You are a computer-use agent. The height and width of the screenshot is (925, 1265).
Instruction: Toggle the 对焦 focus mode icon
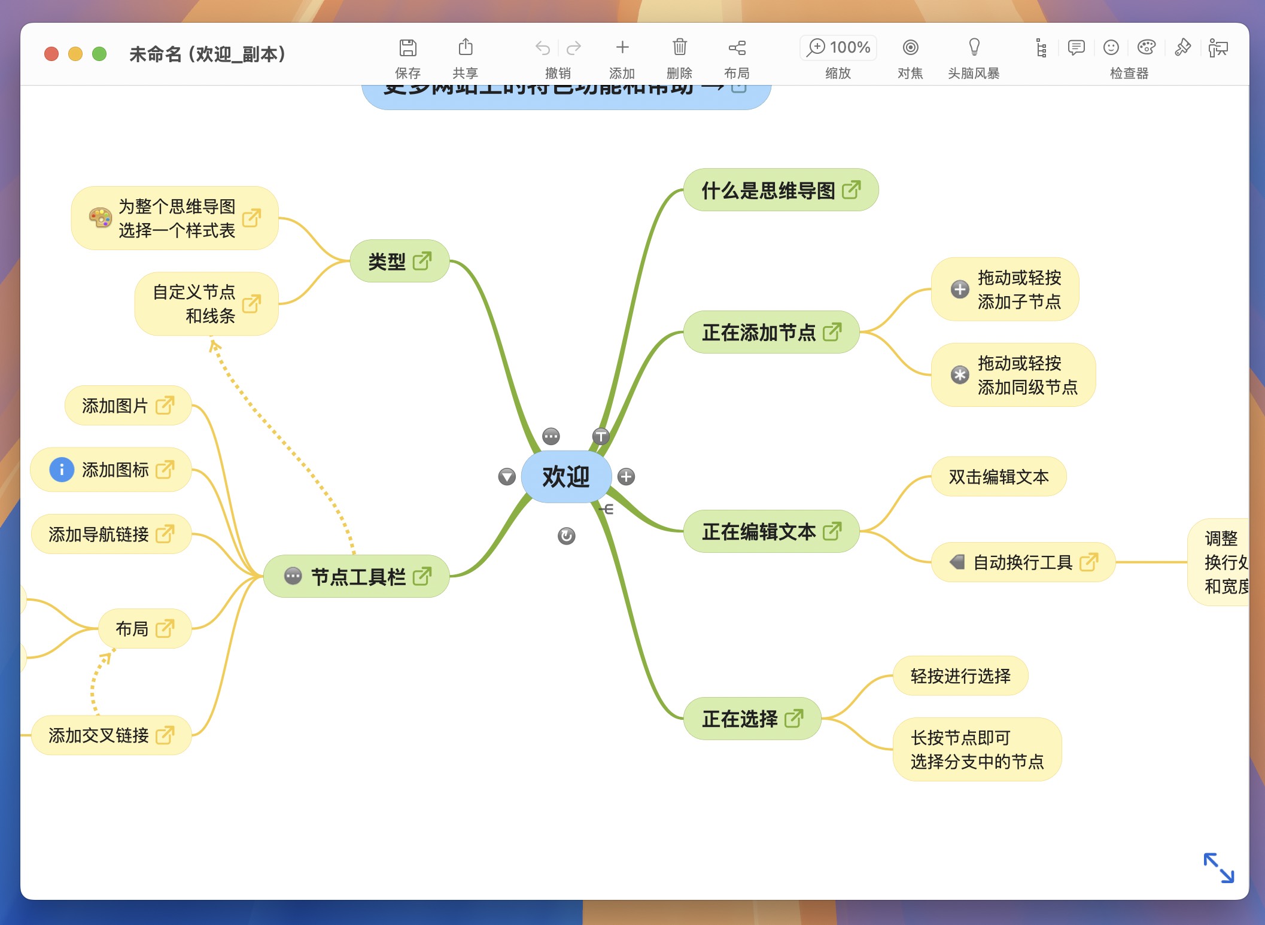tap(910, 47)
